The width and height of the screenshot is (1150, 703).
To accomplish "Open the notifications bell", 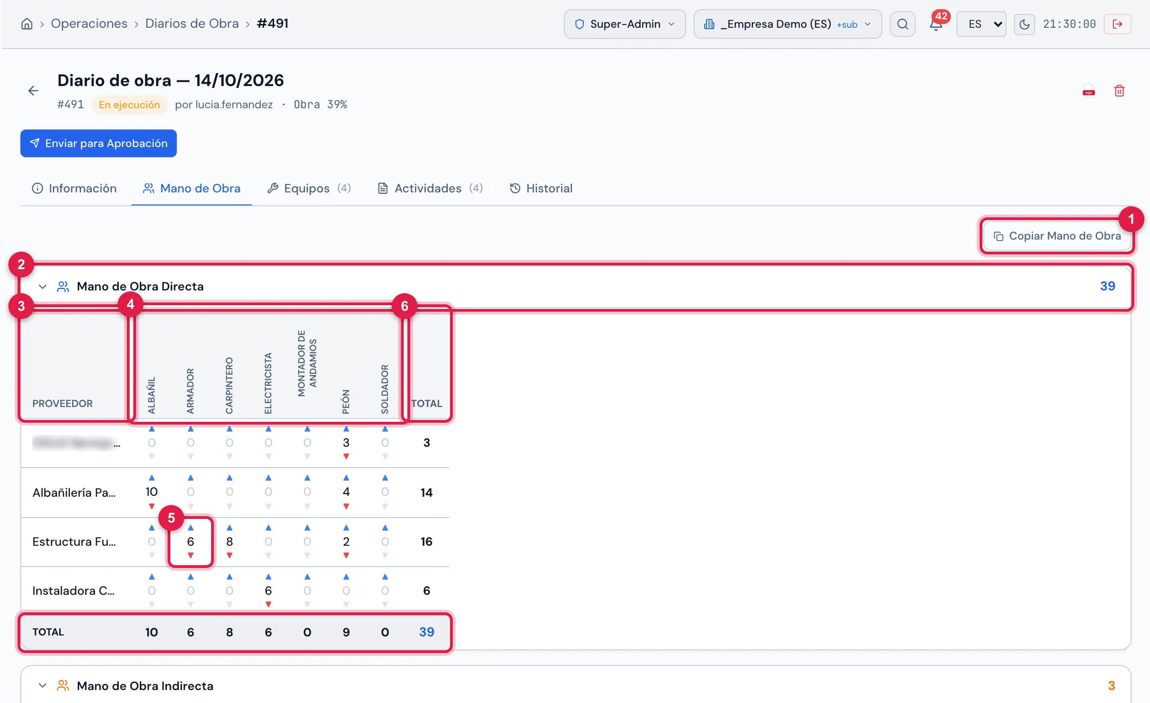I will [x=936, y=24].
